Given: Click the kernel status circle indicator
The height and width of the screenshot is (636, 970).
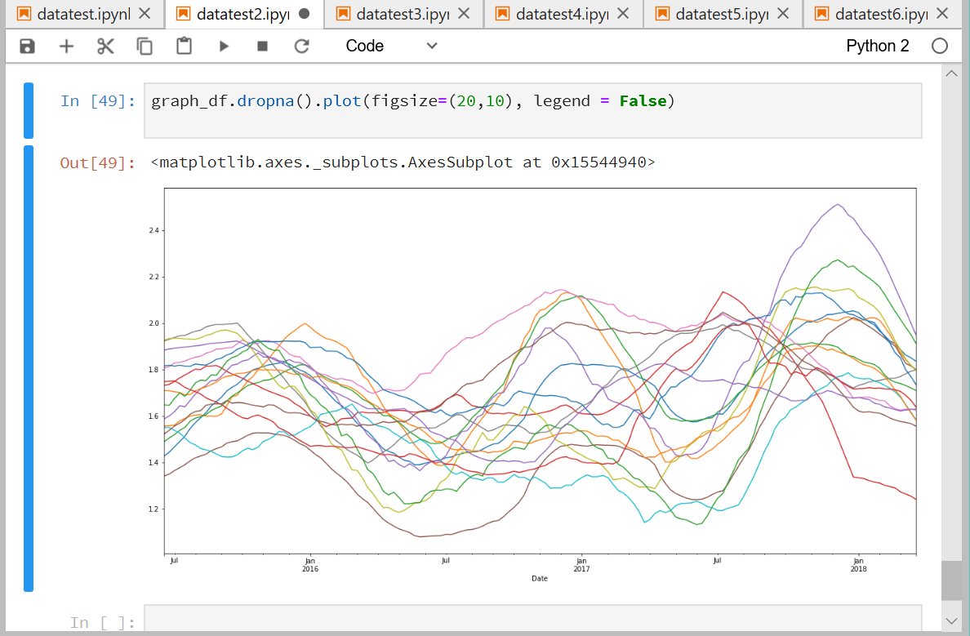Looking at the screenshot, I should [939, 46].
